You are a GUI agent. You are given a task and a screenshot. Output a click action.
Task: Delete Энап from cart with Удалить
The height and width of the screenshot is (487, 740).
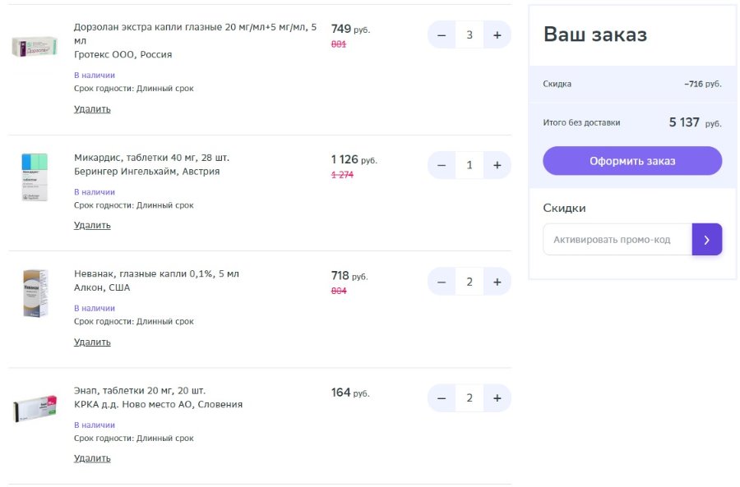click(92, 458)
